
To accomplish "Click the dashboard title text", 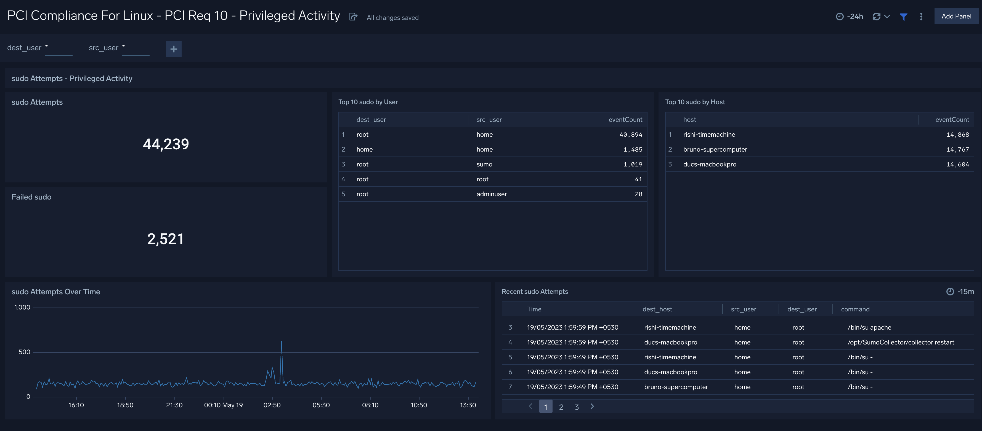I will [173, 16].
